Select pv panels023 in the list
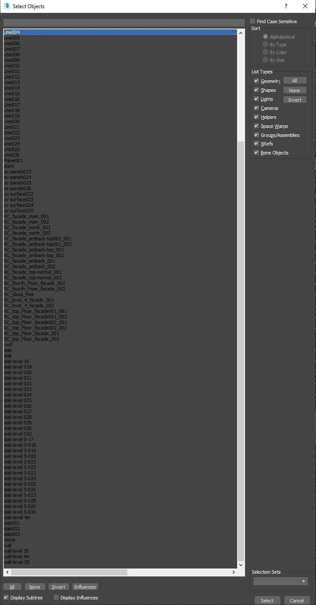Viewport: 316px width, 605px height. [x=120, y=172]
